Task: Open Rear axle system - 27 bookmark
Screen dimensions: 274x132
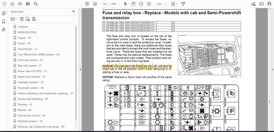Action: pos(30,66)
